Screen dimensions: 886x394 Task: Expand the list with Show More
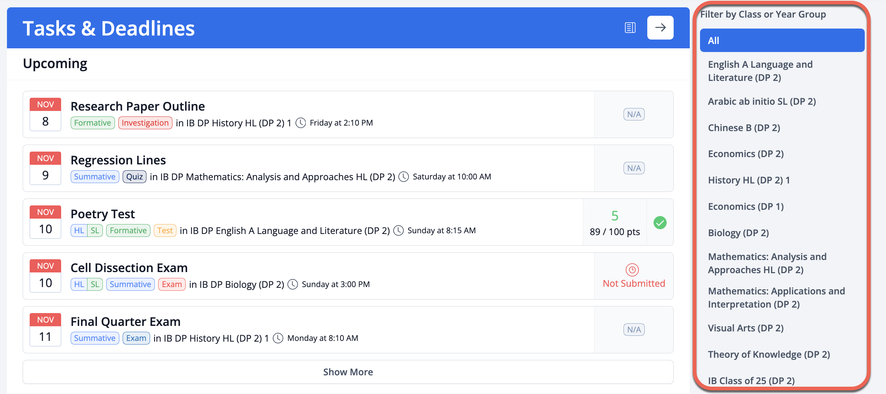click(348, 372)
